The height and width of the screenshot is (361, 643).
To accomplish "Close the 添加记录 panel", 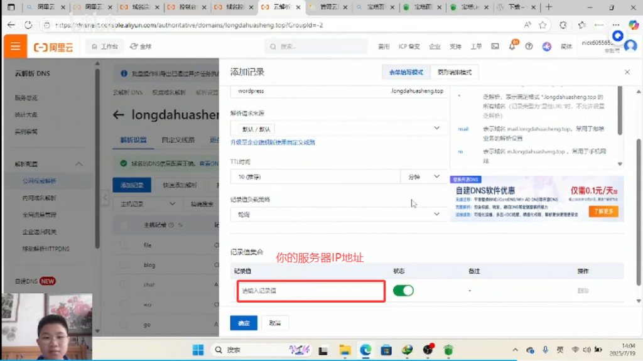I will click(627, 72).
